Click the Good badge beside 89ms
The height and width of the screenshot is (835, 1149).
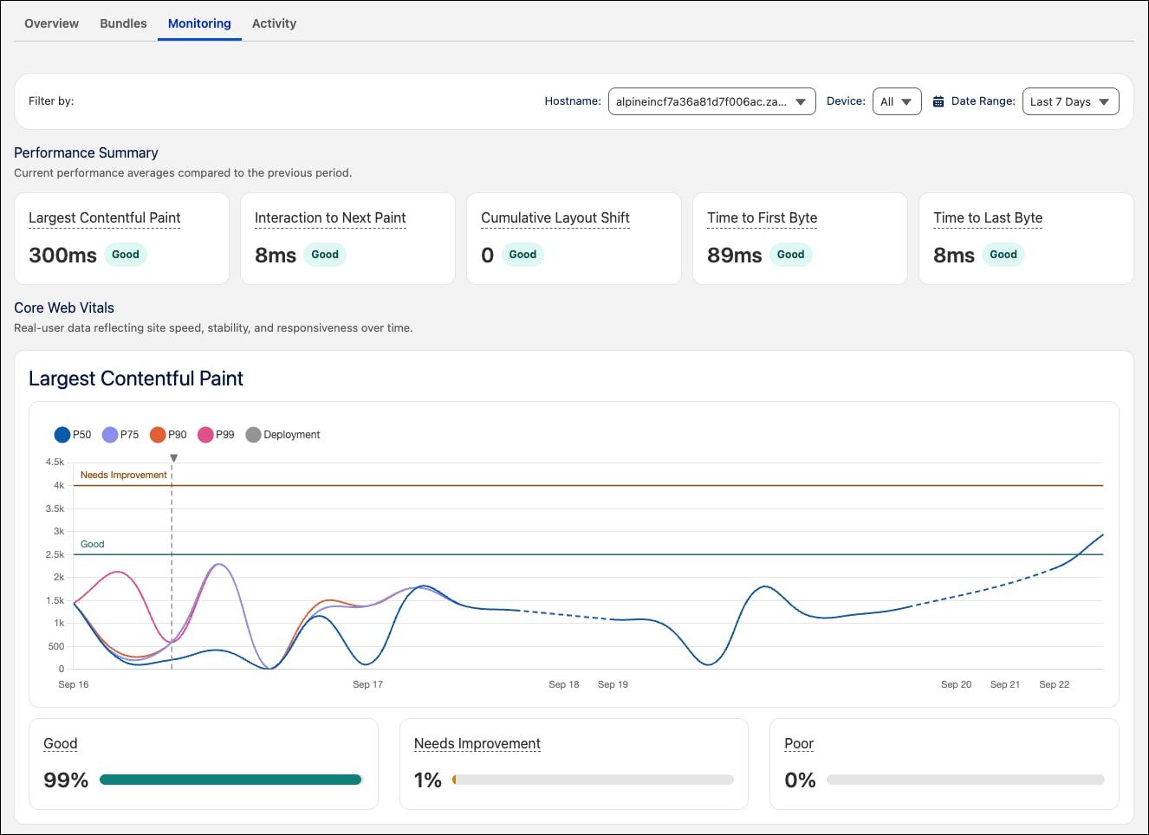point(790,255)
